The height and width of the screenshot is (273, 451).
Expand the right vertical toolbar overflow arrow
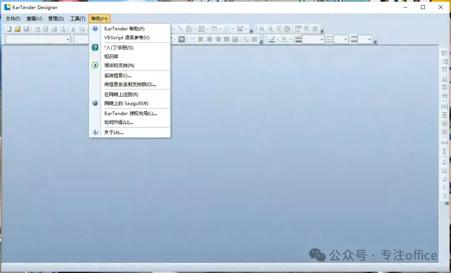click(447, 203)
